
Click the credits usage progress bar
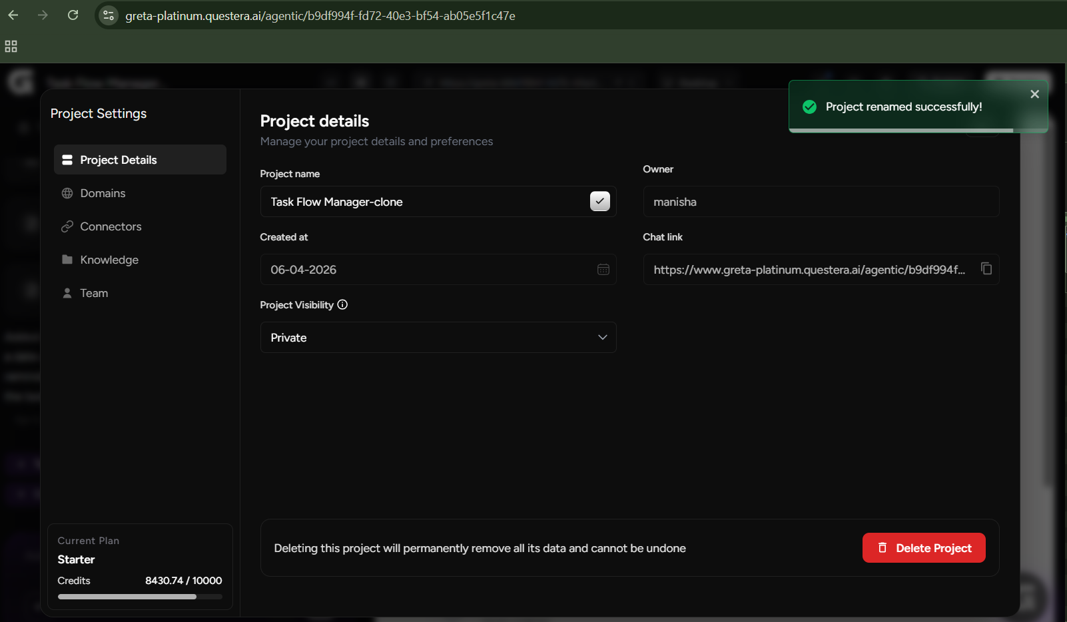tap(140, 597)
